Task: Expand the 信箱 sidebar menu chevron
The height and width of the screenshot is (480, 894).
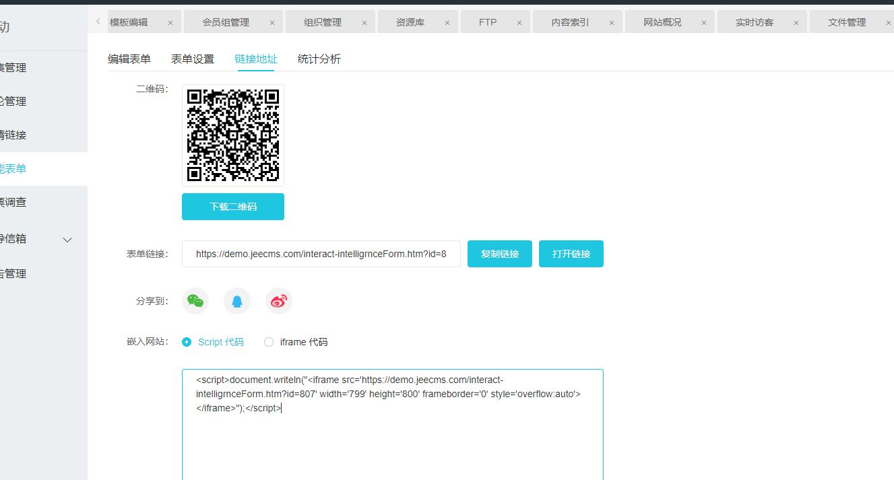Action: 67,239
